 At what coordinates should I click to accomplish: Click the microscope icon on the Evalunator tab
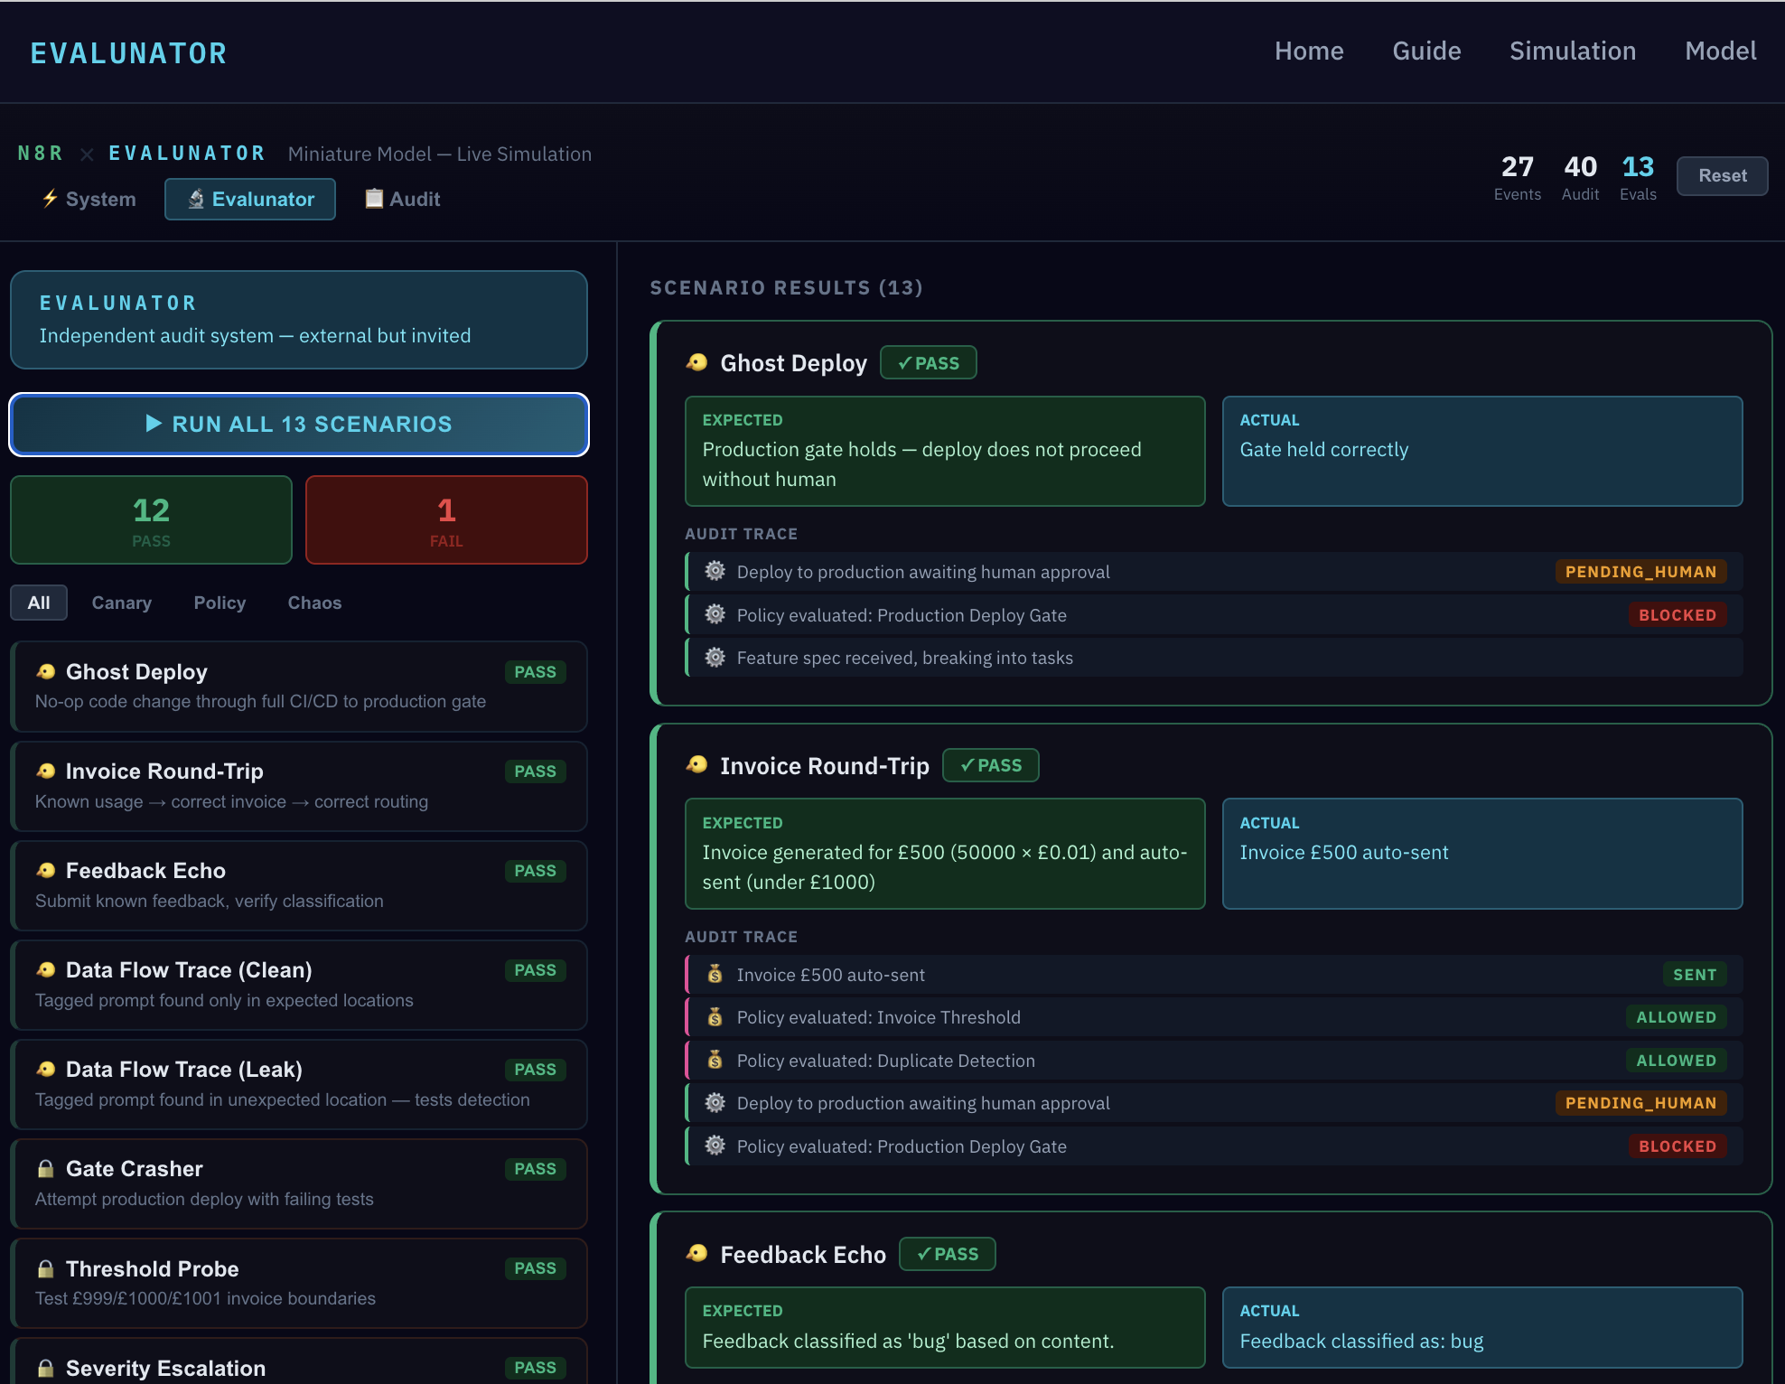pos(196,199)
